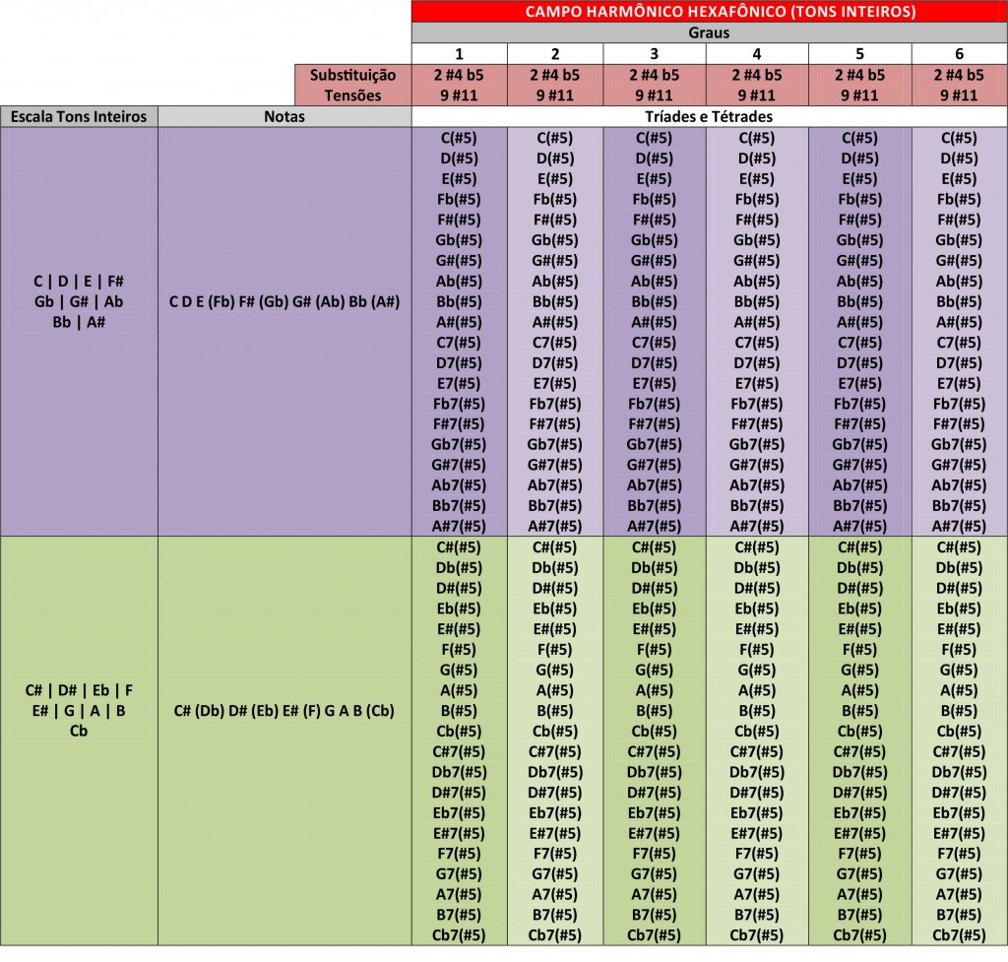1008x962 pixels.
Task: Select A#7(#5) in the degree 6 column
Action: pyautogui.click(x=959, y=526)
